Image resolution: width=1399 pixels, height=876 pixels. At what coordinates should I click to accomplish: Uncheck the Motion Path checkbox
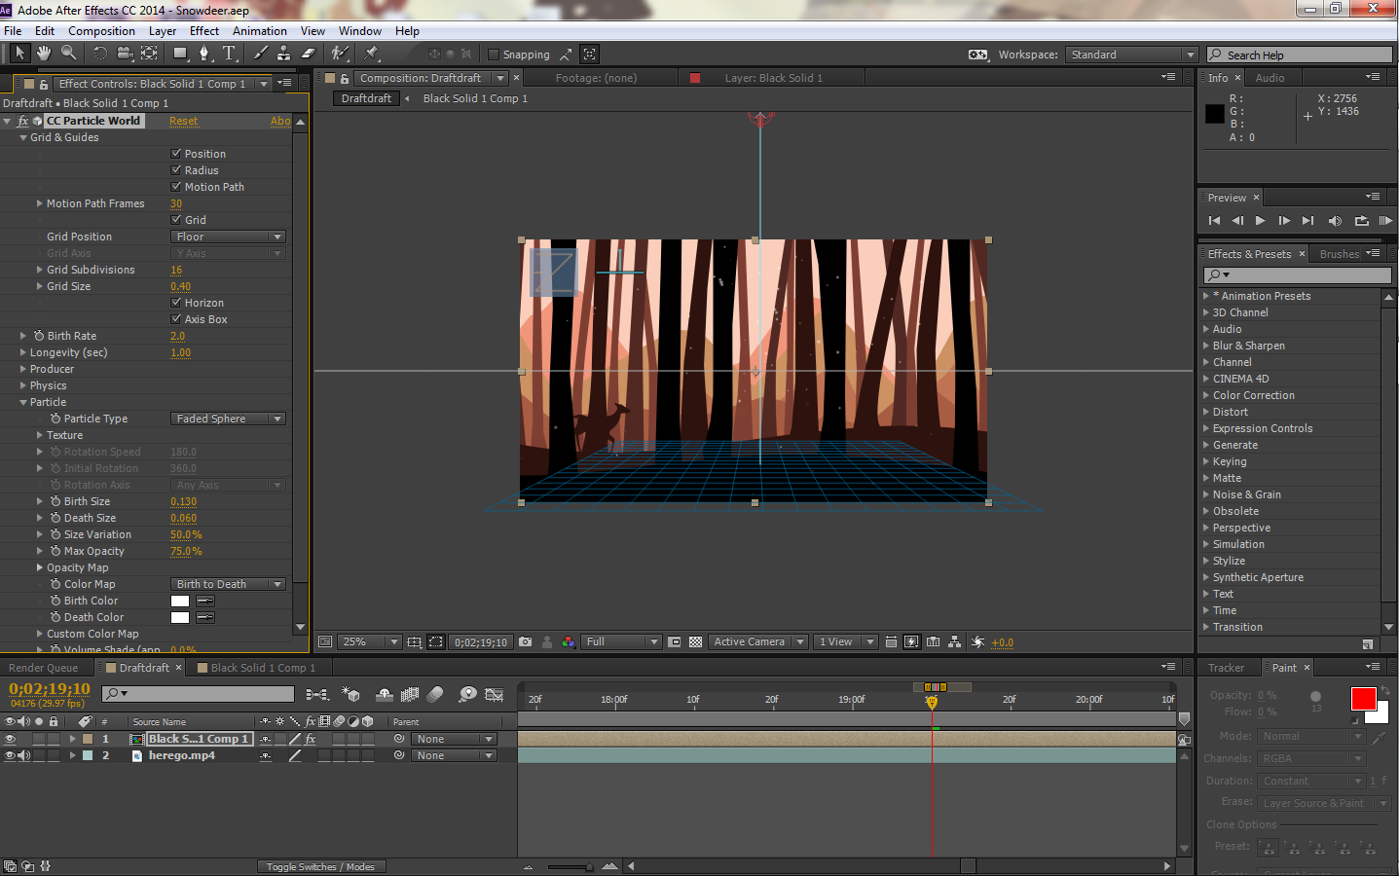176,187
